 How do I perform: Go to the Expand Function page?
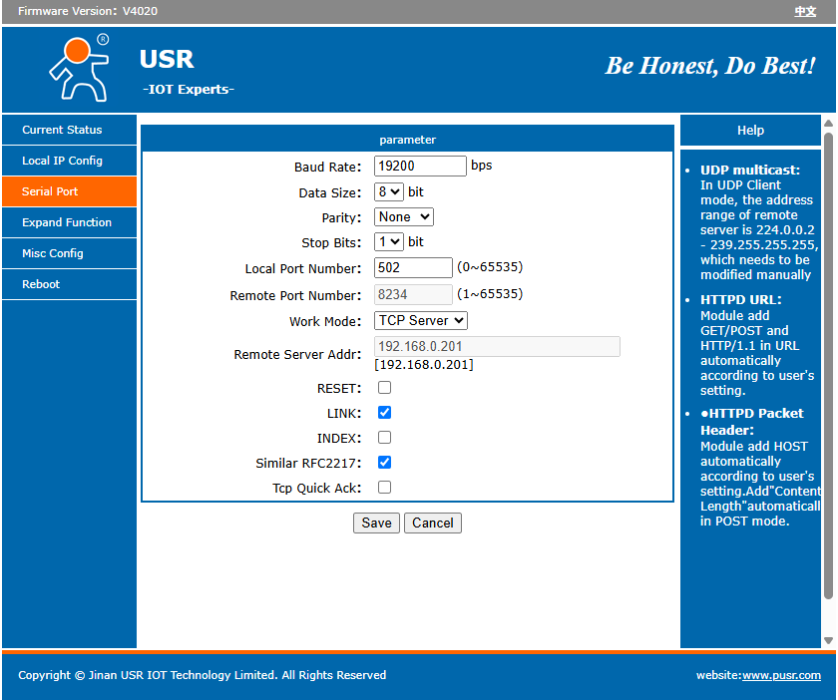pos(69,222)
